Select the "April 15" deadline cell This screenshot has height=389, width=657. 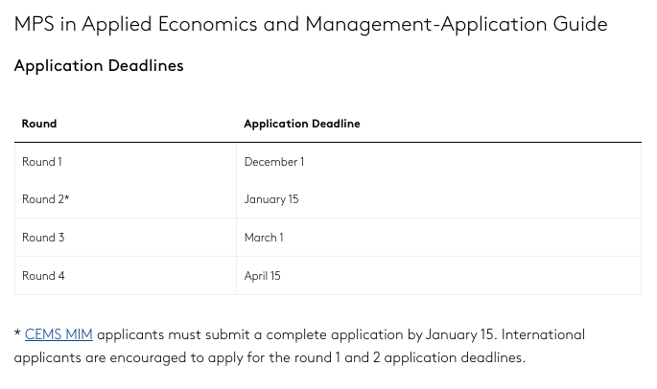(263, 276)
